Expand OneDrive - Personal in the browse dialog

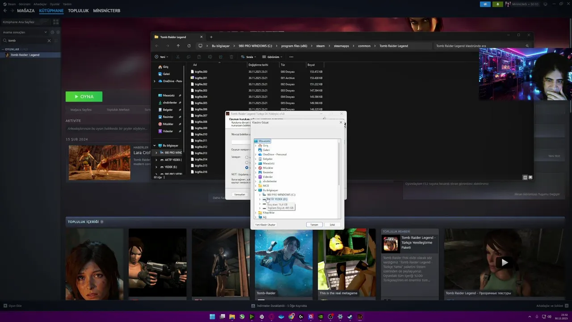256,154
